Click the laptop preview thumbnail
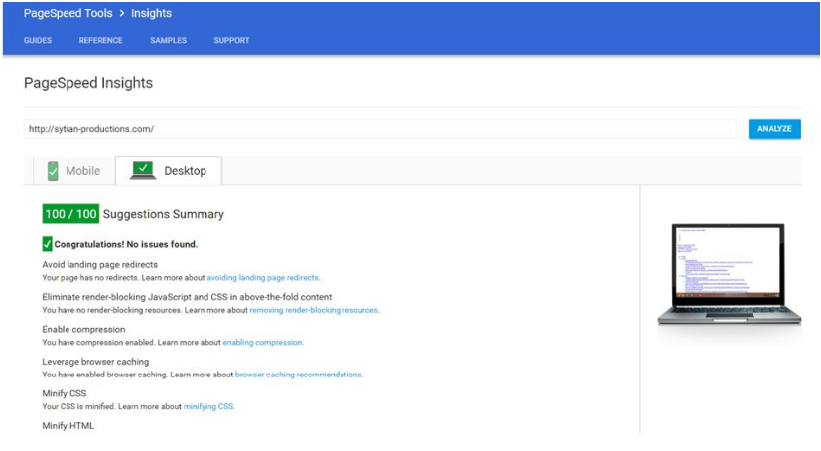The height and width of the screenshot is (451, 821). coord(730,273)
